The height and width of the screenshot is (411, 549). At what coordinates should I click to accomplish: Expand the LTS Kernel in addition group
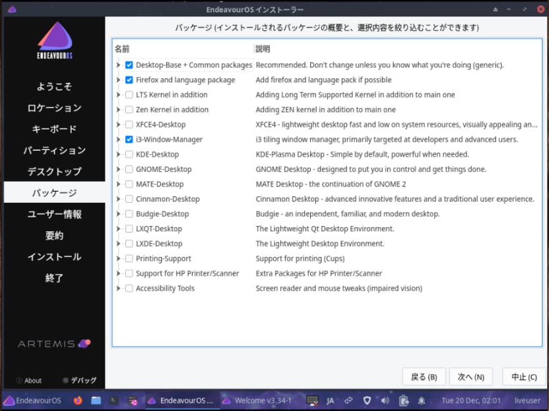(118, 95)
